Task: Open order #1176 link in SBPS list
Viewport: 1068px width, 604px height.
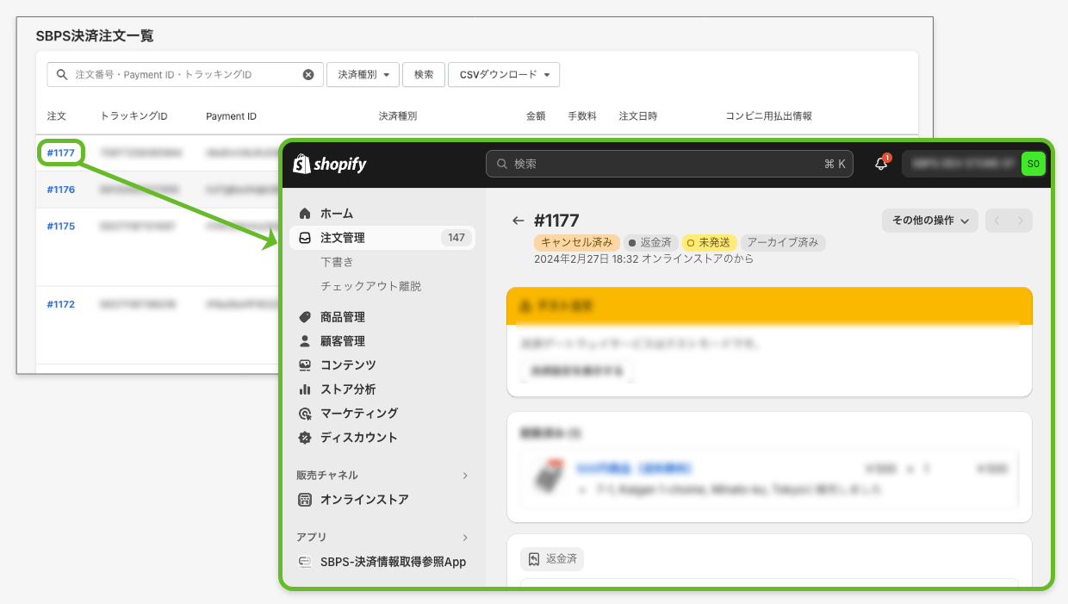Action: click(x=60, y=190)
